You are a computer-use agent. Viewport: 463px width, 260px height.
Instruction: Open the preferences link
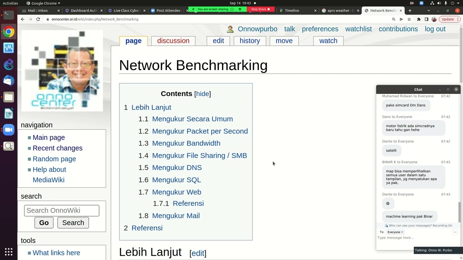pyautogui.click(x=320, y=29)
